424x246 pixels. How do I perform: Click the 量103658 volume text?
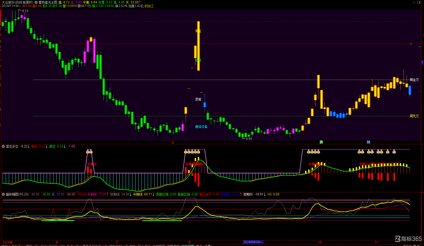pyautogui.click(x=70, y=6)
